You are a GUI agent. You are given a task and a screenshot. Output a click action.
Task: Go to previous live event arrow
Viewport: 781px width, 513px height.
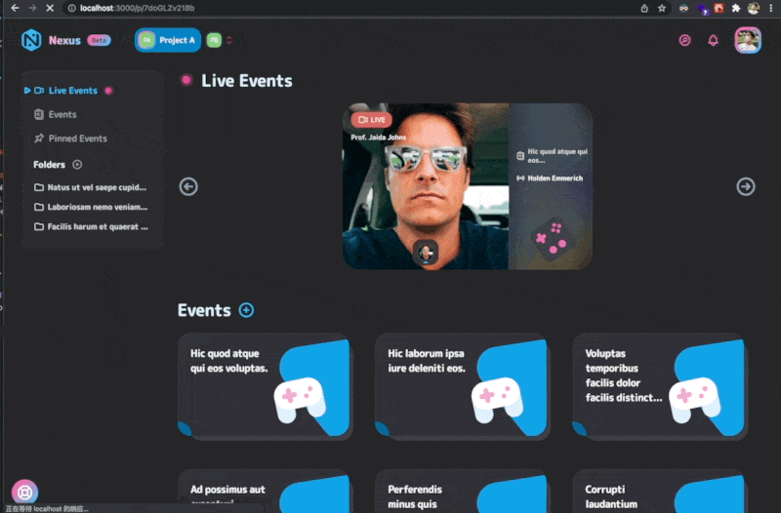188,186
